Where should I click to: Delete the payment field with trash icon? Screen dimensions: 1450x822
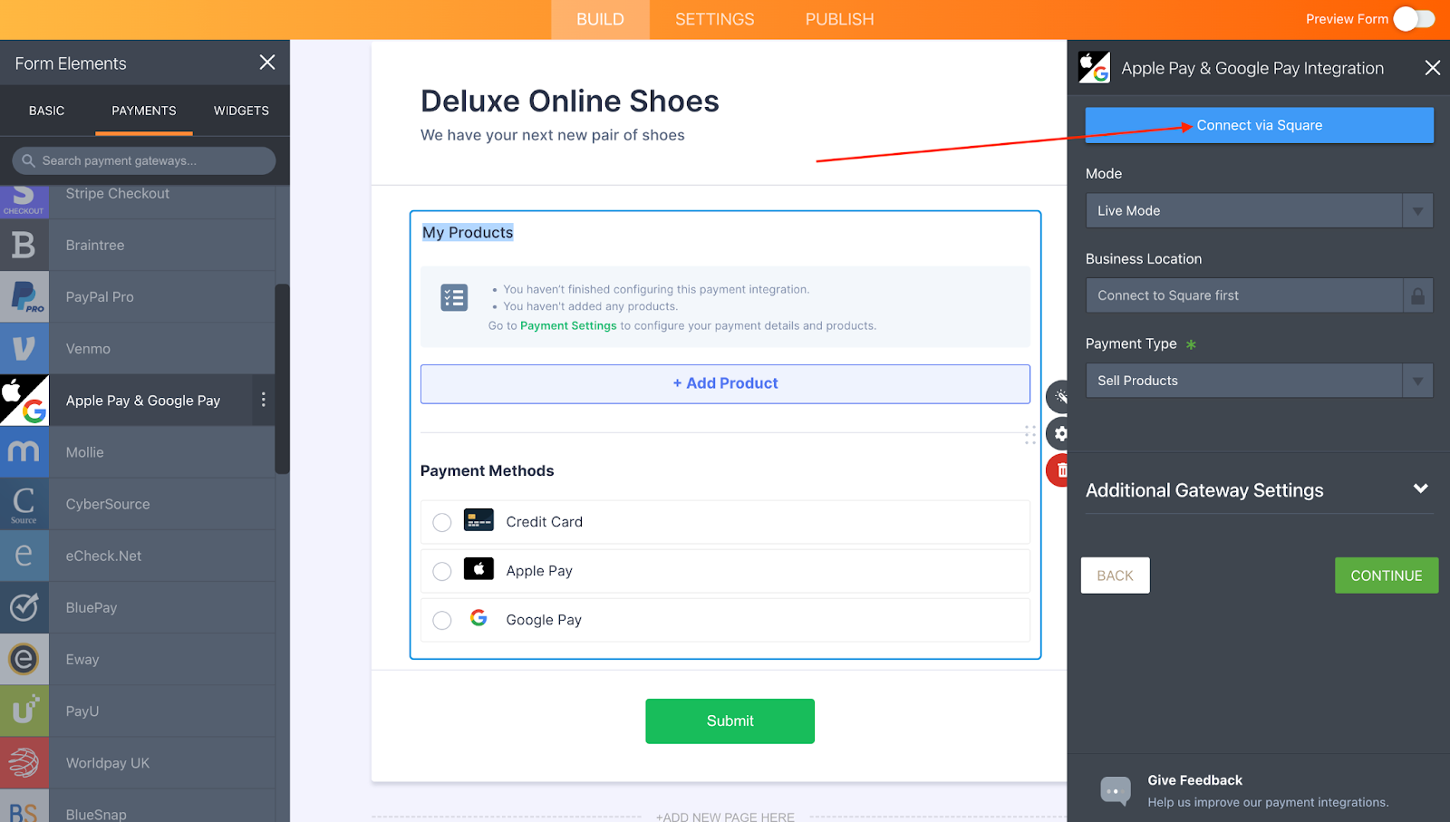(1058, 470)
